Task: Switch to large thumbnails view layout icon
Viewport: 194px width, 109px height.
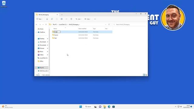Action: pos(146,75)
